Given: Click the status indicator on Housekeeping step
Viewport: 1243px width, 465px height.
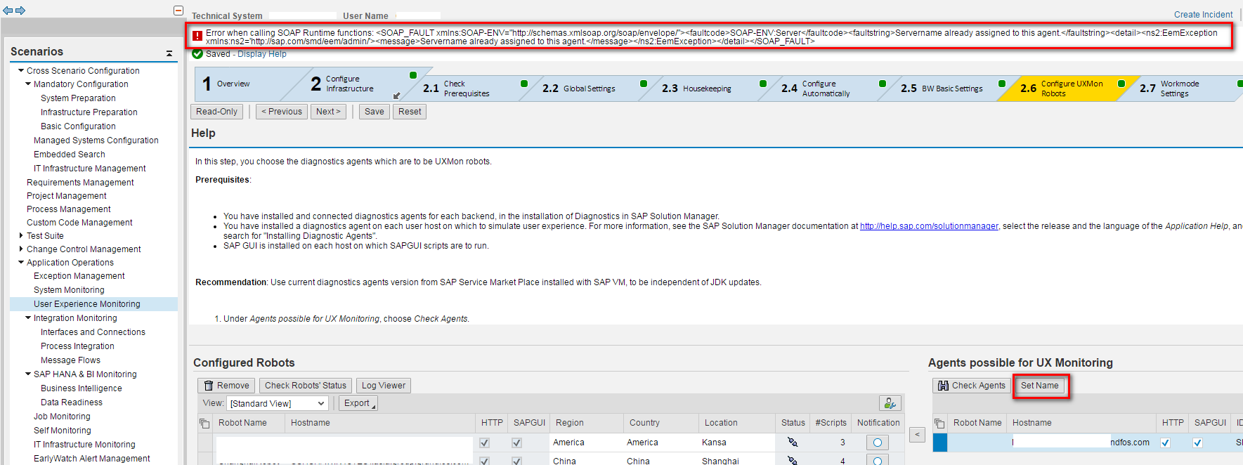Looking at the screenshot, I should [x=763, y=84].
